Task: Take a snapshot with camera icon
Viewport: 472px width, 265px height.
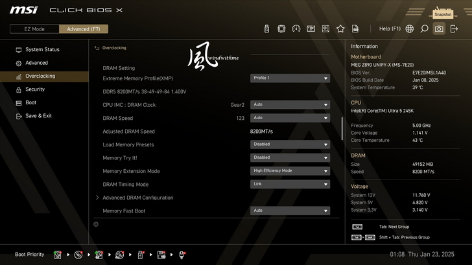Action: point(439,29)
